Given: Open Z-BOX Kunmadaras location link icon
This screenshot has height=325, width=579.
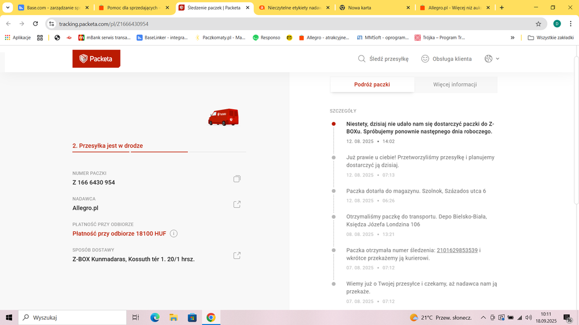Looking at the screenshot, I should (236, 256).
